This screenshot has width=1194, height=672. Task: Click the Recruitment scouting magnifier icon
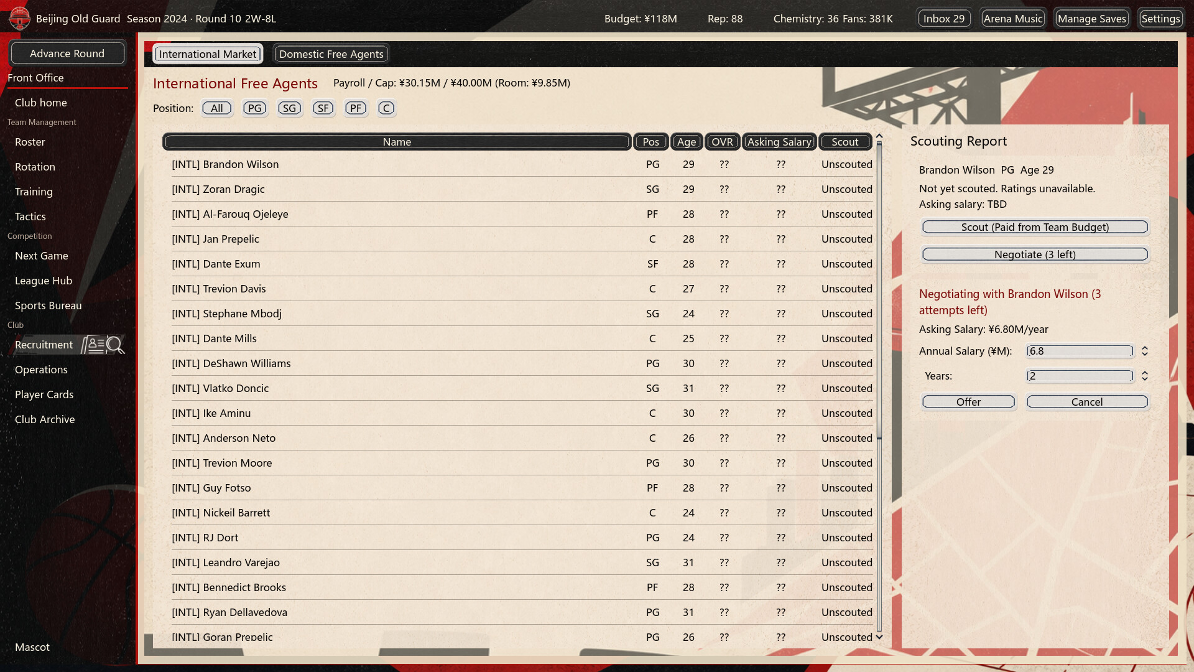coord(115,345)
